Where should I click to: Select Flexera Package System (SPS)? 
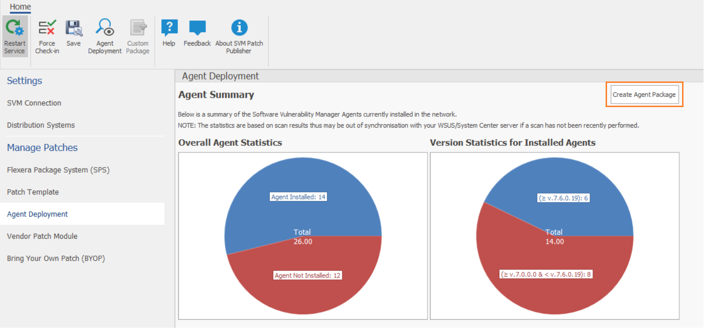(58, 170)
